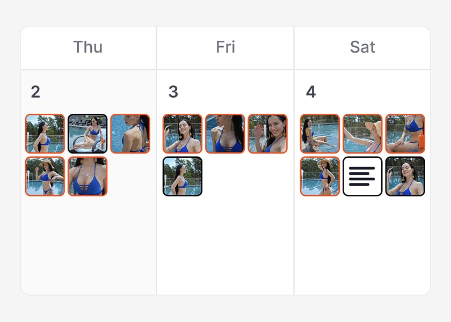Open Thursday's first thumbnail, woman standing in profile
This screenshot has width=451, height=322.
(45, 134)
